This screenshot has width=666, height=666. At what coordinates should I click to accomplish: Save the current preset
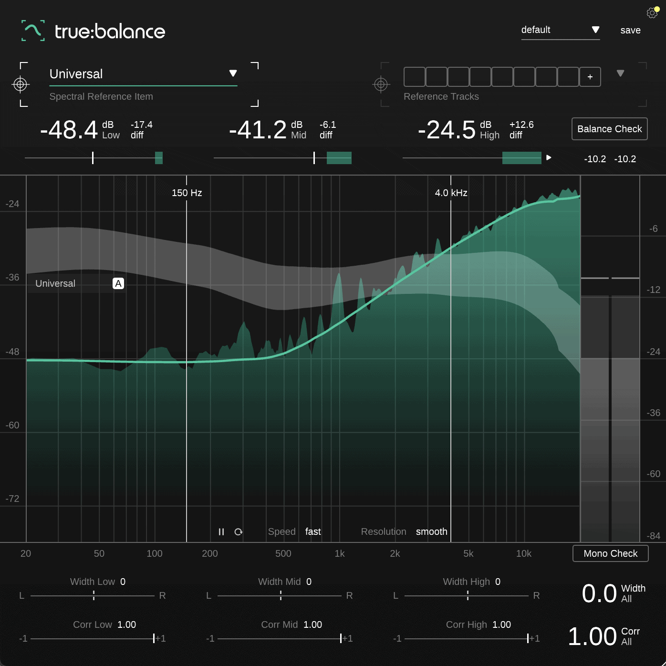[630, 30]
